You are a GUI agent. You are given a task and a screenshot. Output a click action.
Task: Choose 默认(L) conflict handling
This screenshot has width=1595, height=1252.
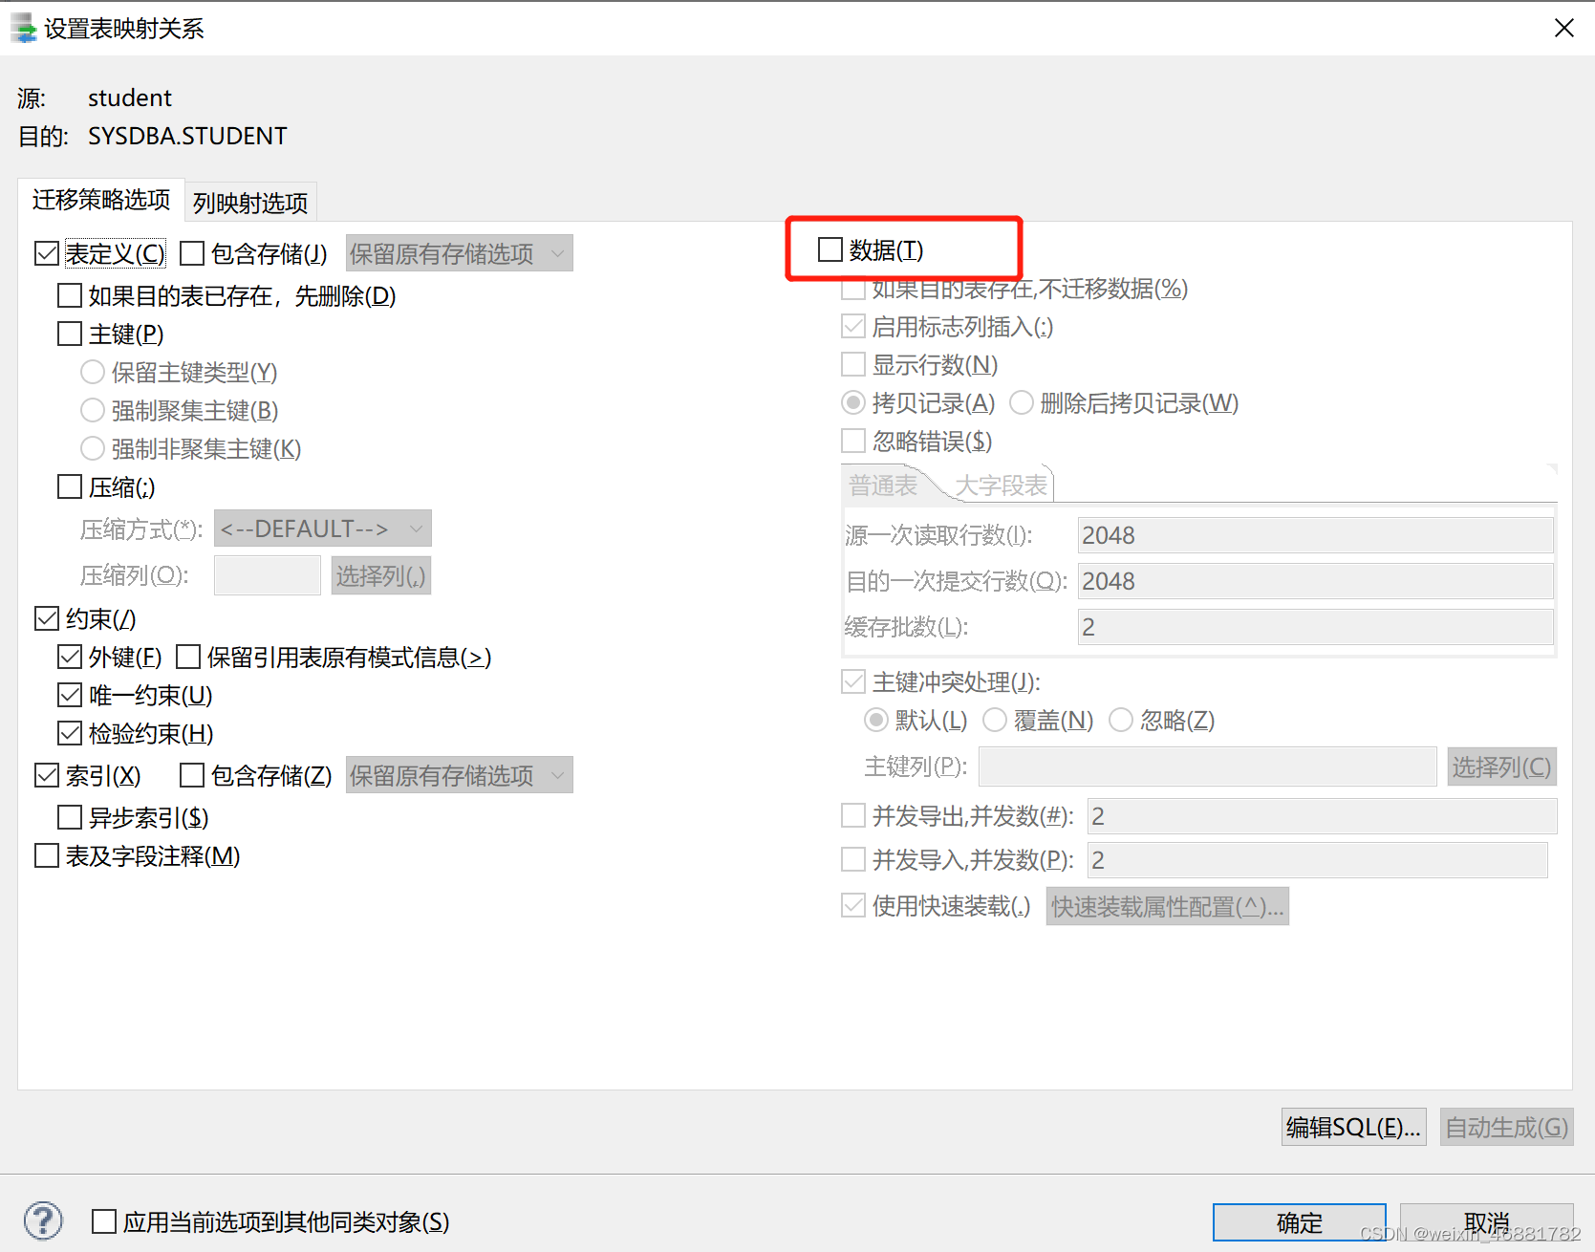click(x=876, y=720)
